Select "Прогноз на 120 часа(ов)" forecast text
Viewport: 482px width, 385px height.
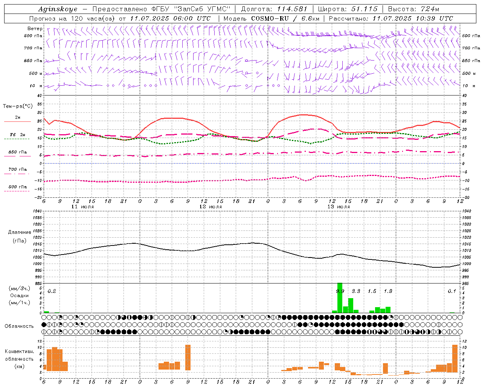coord(73,18)
